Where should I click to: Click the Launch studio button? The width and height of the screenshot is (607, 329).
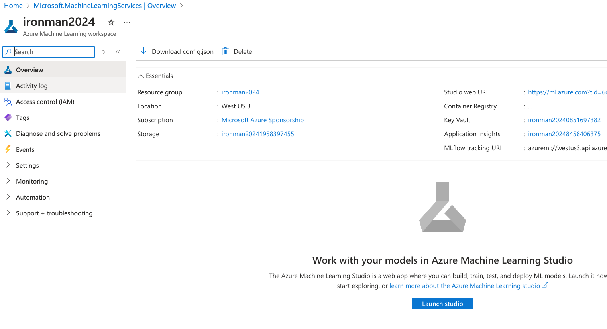(442, 304)
